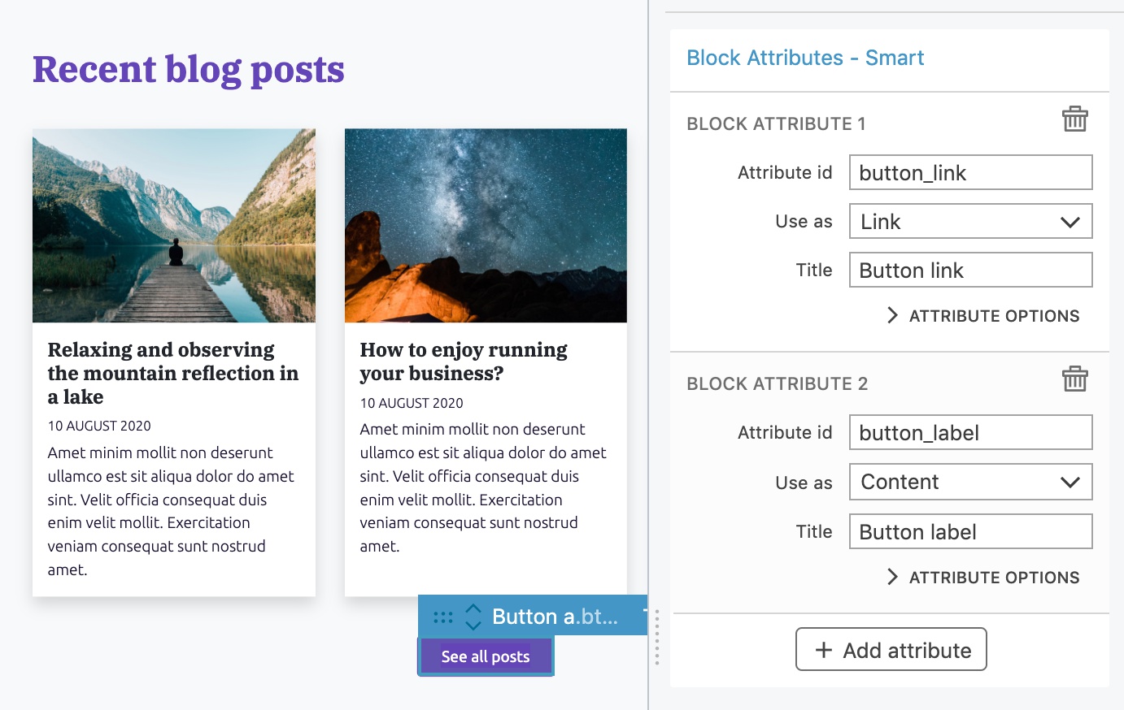Move Button block down with down chevron
1124x710 pixels.
473,626
